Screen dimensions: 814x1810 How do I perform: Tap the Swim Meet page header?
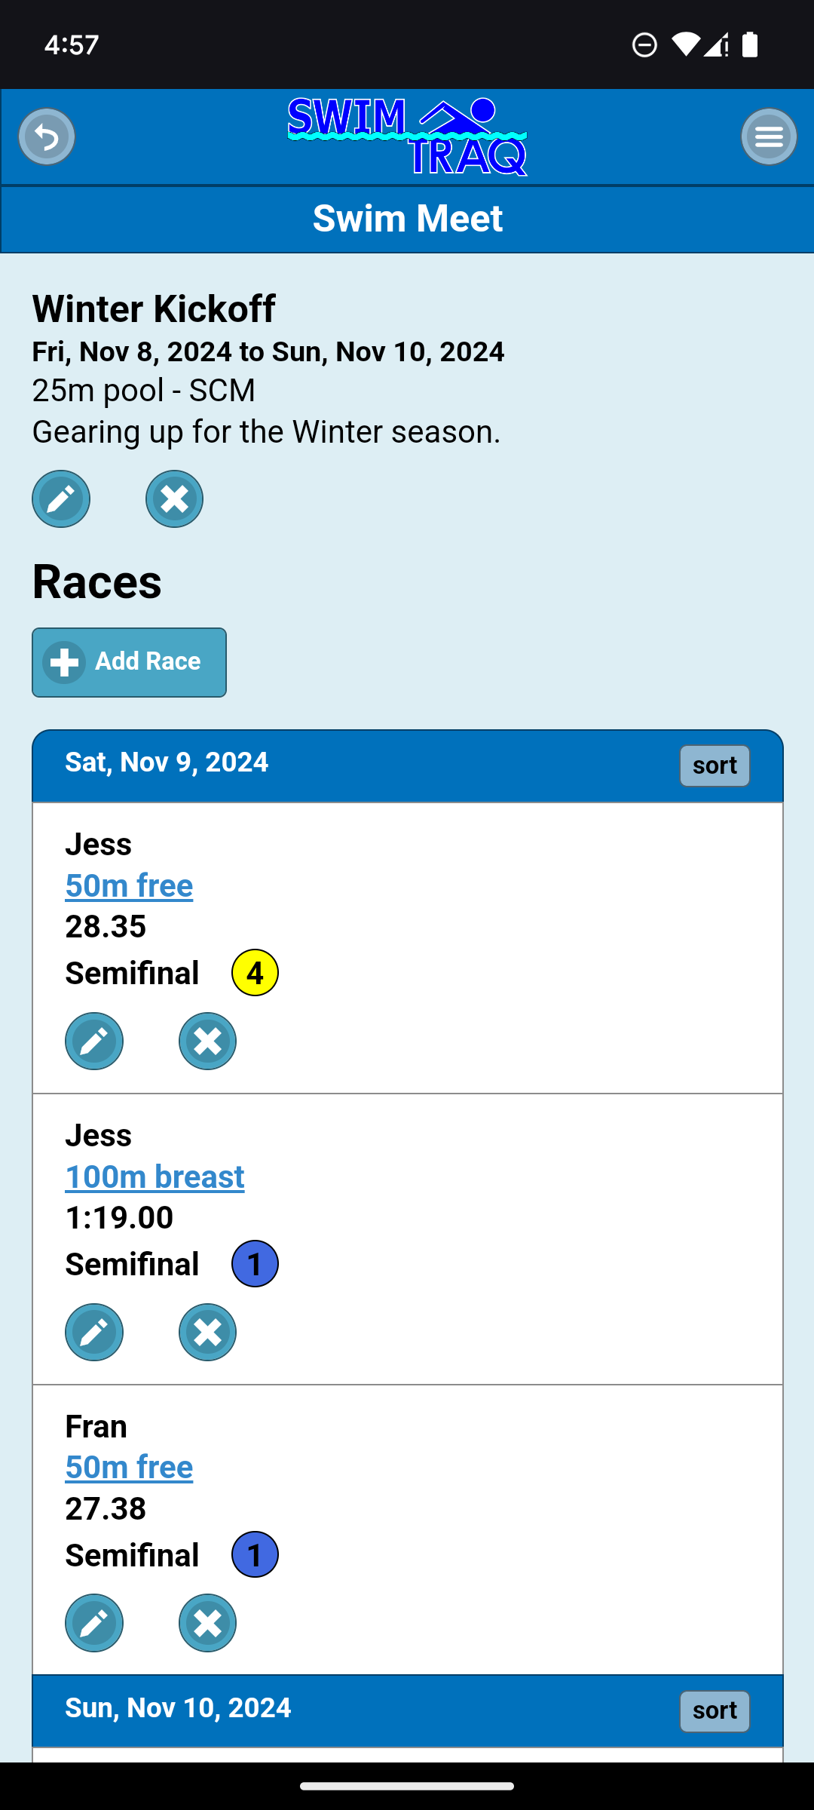407,219
